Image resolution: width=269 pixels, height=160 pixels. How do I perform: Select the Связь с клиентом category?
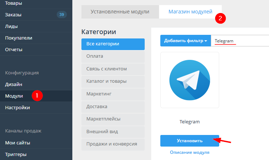click(113, 69)
